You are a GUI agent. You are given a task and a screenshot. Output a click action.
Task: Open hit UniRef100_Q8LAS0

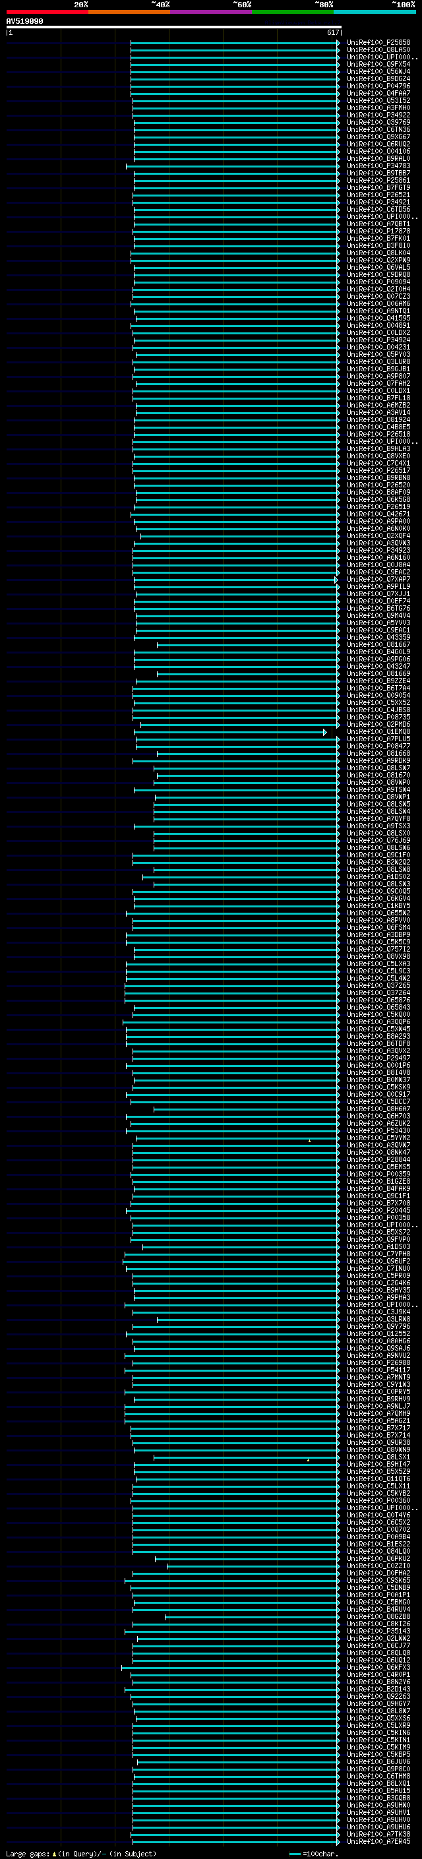pos(378,50)
